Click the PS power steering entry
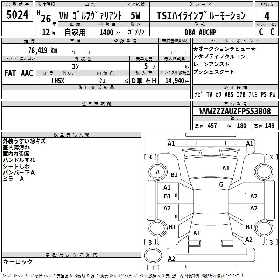Screen dimensions: 280x280 [264, 94]
